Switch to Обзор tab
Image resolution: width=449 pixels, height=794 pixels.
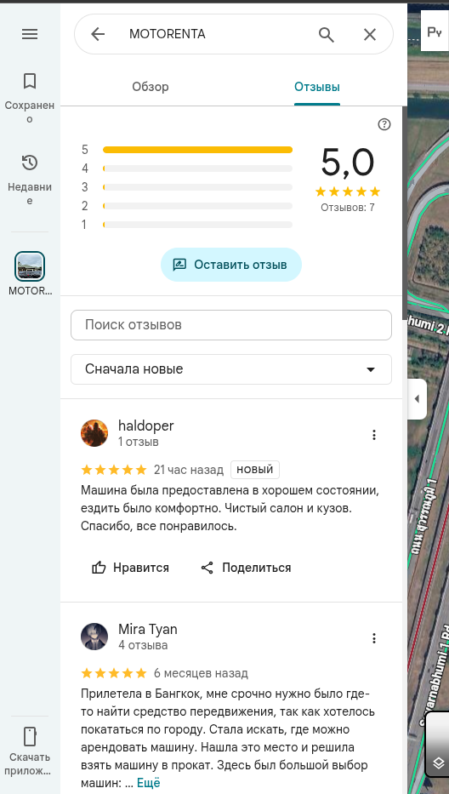pos(151,87)
